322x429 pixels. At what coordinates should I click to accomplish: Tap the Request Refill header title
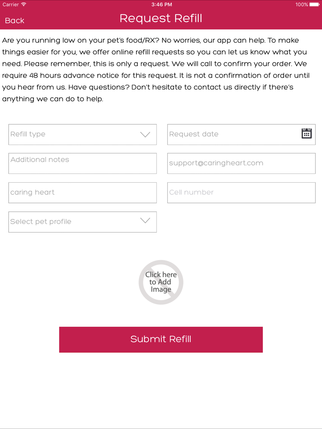(161, 18)
